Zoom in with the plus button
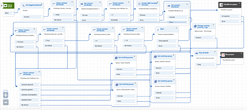Screen dimensions: 248x110 coord(6,95)
